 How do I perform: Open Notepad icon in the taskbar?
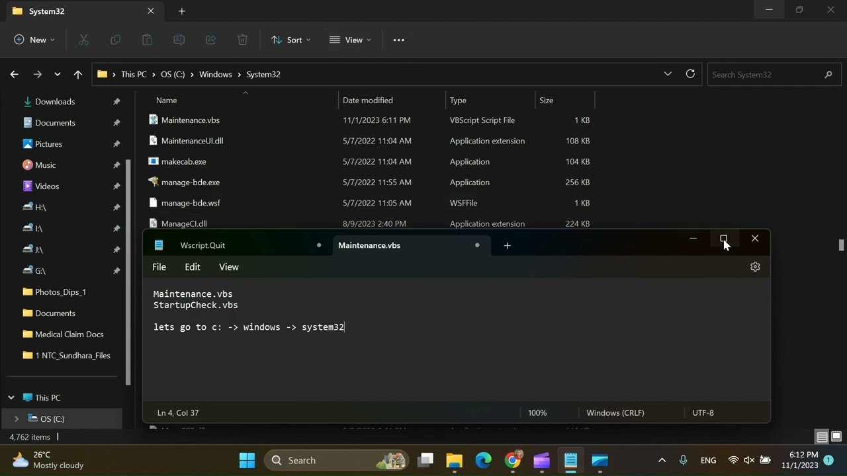pos(570,460)
